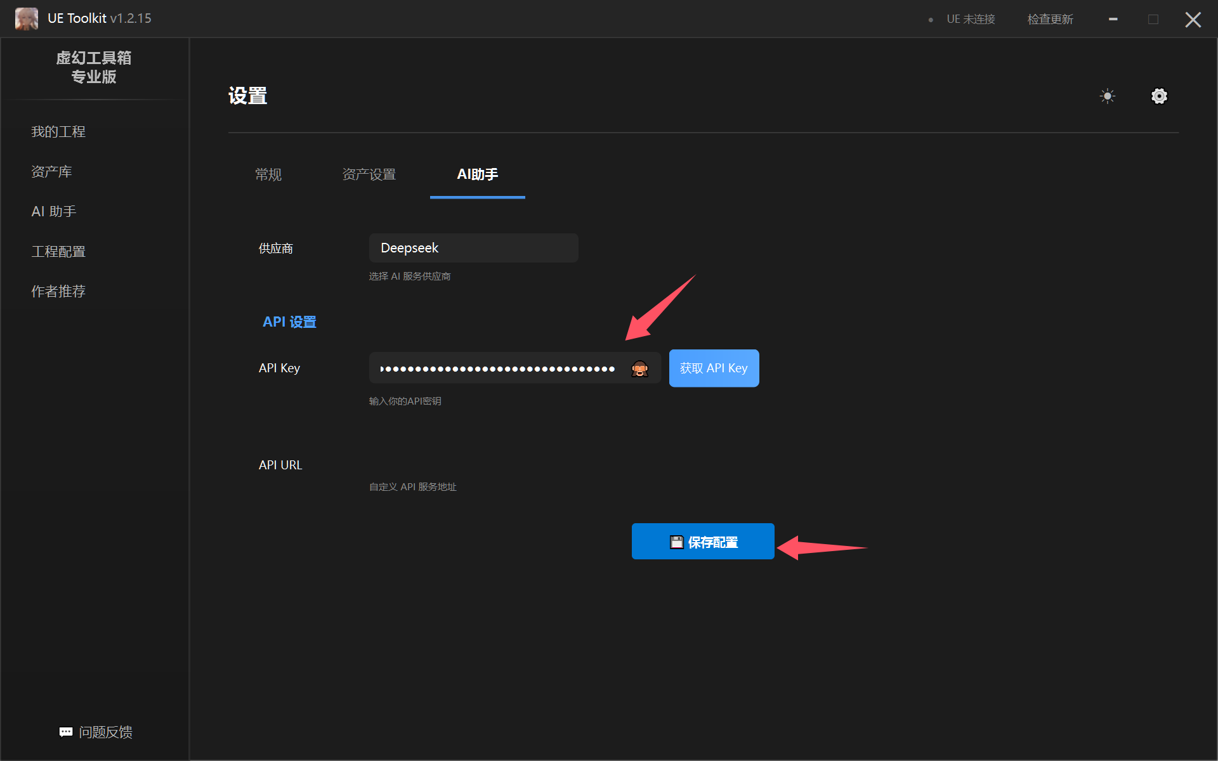Image resolution: width=1218 pixels, height=761 pixels.
Task: Select the AI助手 settings tab
Action: tap(478, 174)
